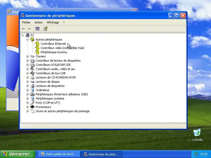Click the HID devices icon
This screenshot has width=211, height=158.
pyautogui.click(x=32, y=94)
